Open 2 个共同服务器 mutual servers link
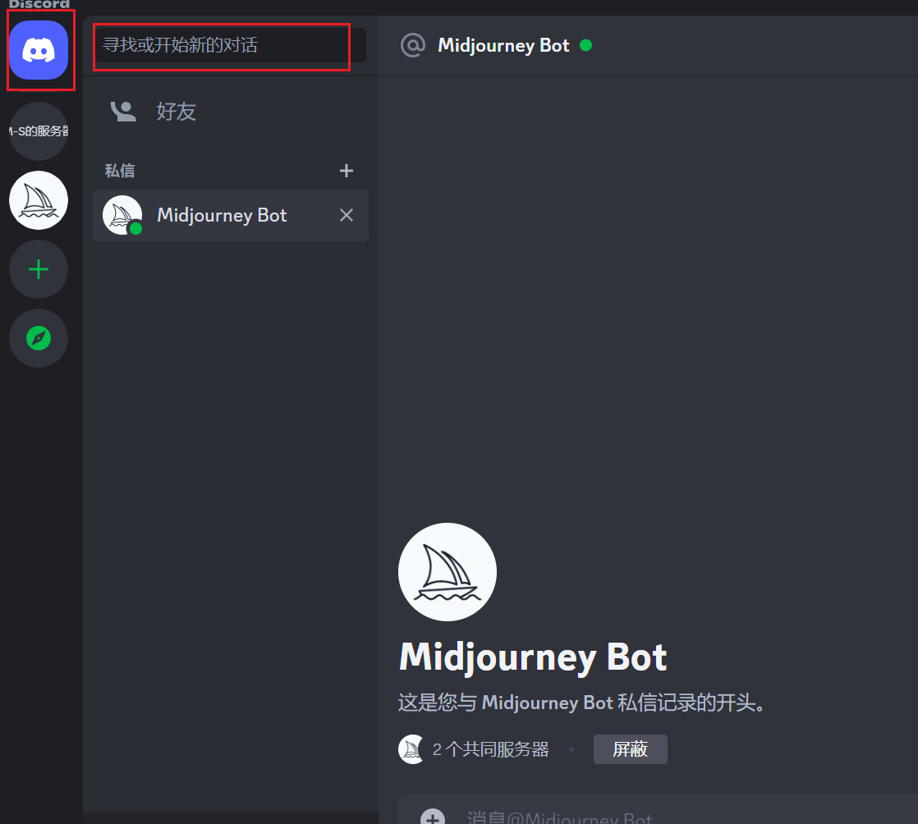The image size is (918, 824). point(491,749)
